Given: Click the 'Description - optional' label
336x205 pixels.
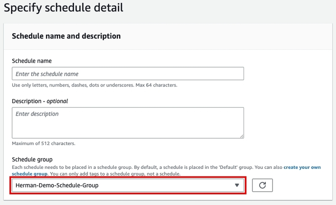Looking at the screenshot, I should (x=40, y=101).
